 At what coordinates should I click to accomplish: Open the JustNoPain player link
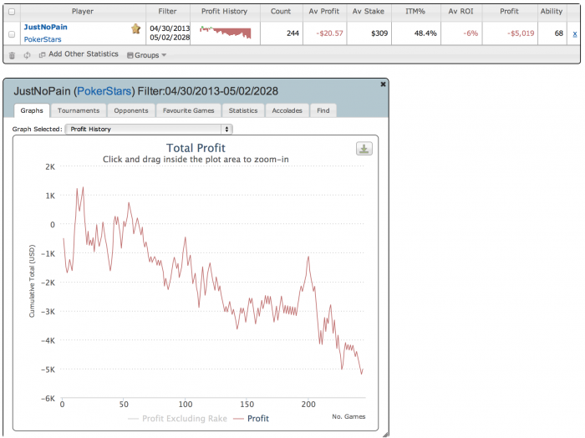click(x=45, y=27)
